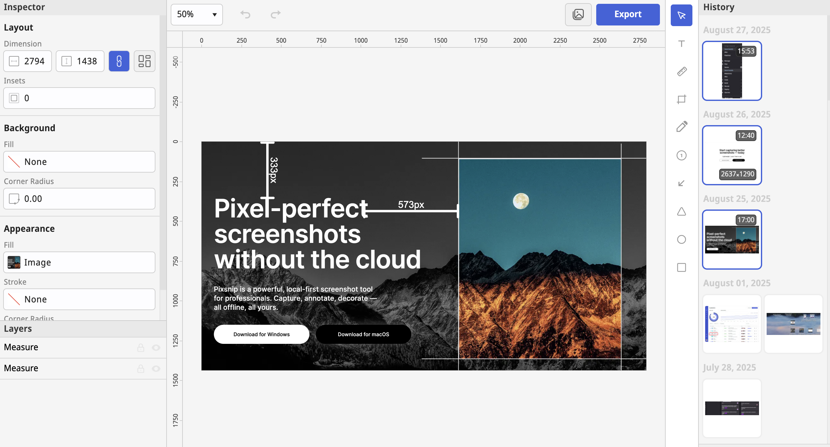Hide the first Measure layer
Screen dimensions: 830x447
click(x=156, y=347)
